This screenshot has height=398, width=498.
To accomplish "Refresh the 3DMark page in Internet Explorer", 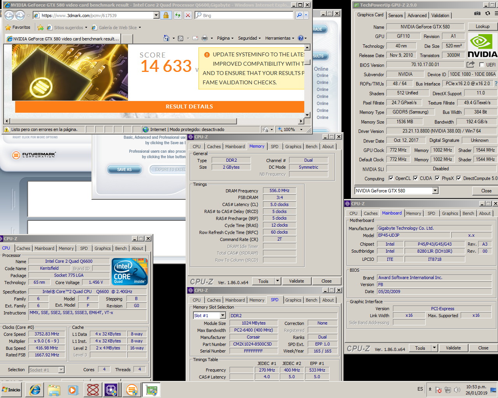I will [x=178, y=15].
